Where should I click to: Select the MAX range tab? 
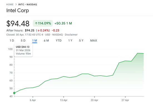tap(93, 40)
